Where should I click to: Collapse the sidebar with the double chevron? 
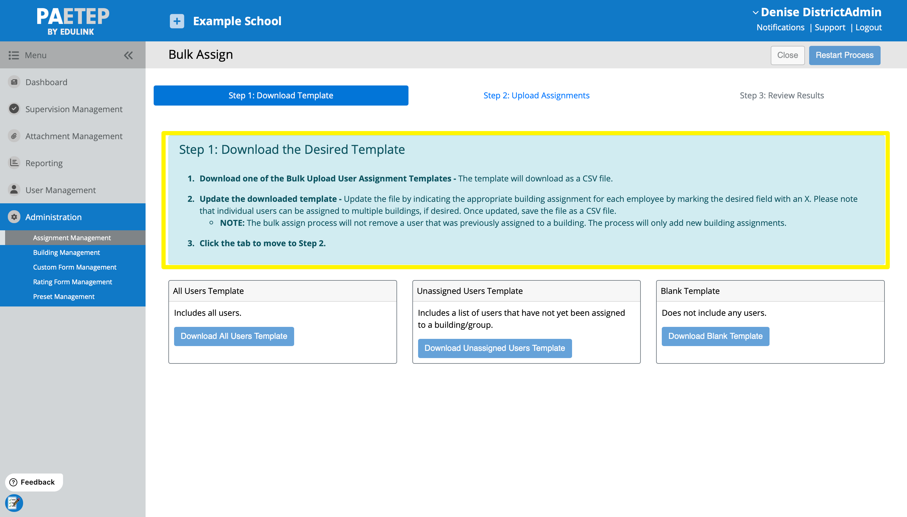[x=128, y=55]
